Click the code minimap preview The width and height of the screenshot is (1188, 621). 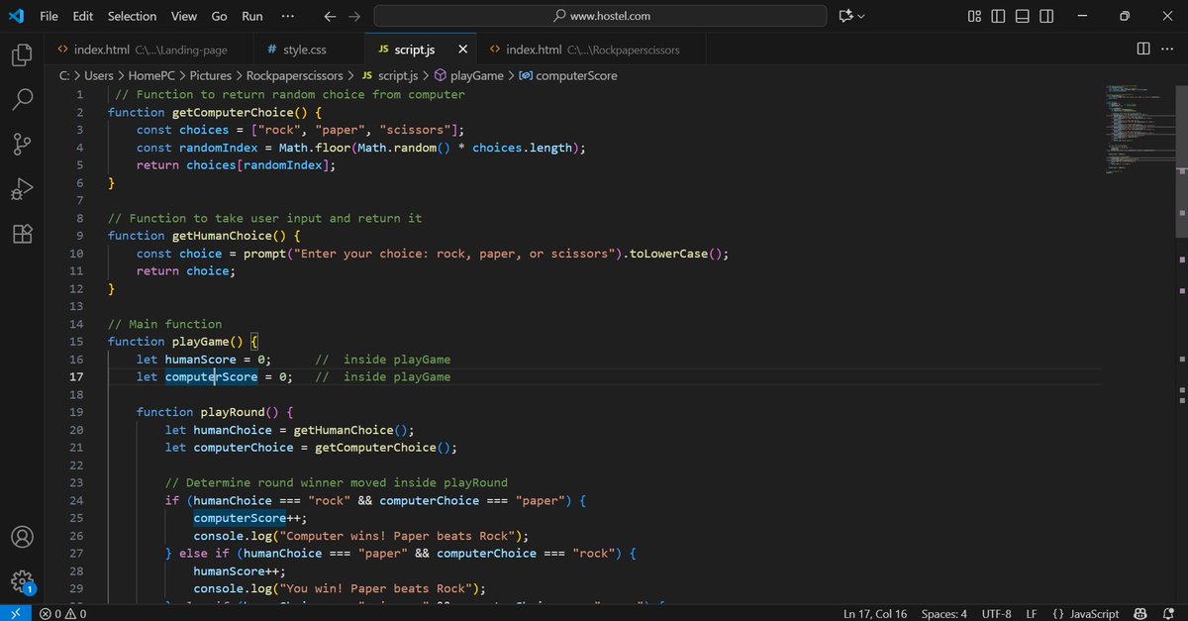(x=1138, y=129)
